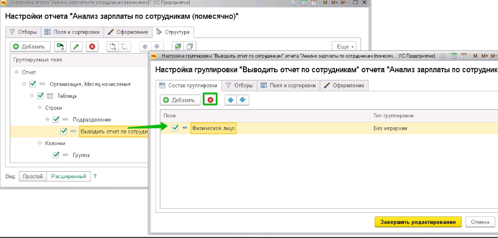Click Завершить редактирование button
The height and width of the screenshot is (238, 498).
[418, 222]
